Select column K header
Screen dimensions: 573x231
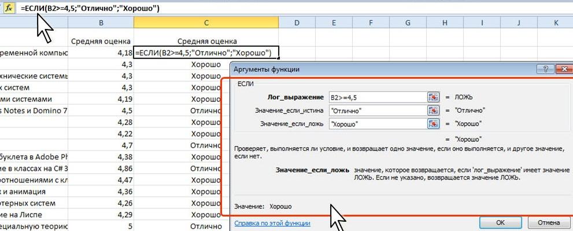[556, 23]
